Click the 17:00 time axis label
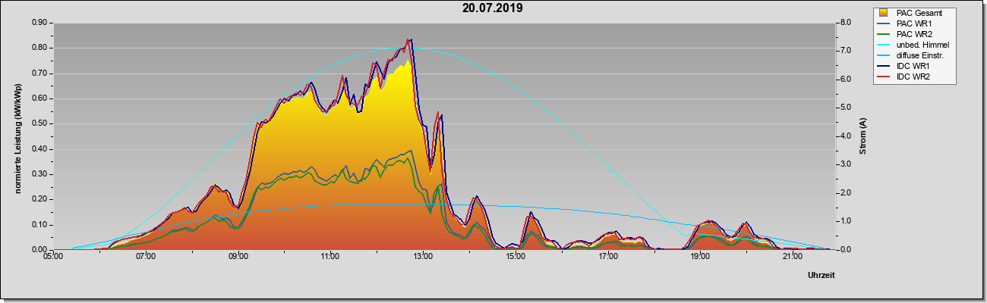 coord(607,258)
